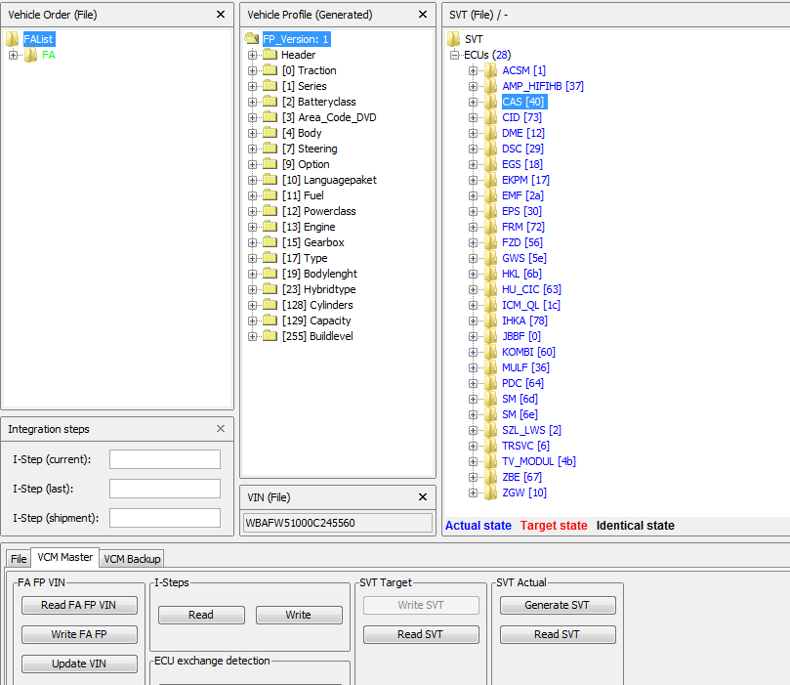Click the JBBF [0] folder icon

click(x=491, y=336)
